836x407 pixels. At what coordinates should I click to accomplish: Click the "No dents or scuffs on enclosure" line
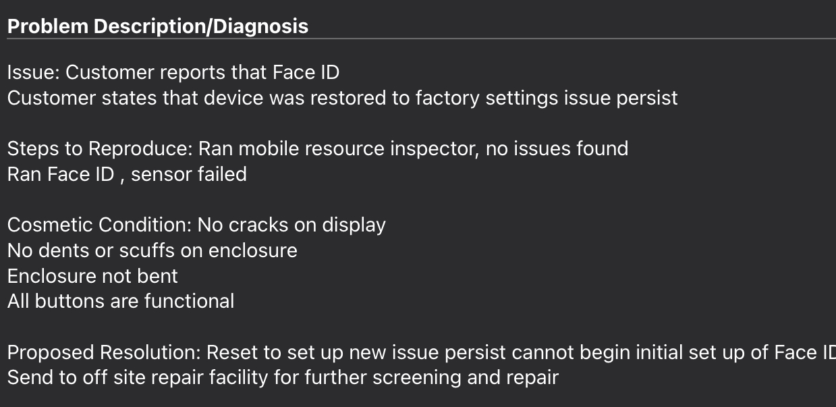[x=152, y=250]
